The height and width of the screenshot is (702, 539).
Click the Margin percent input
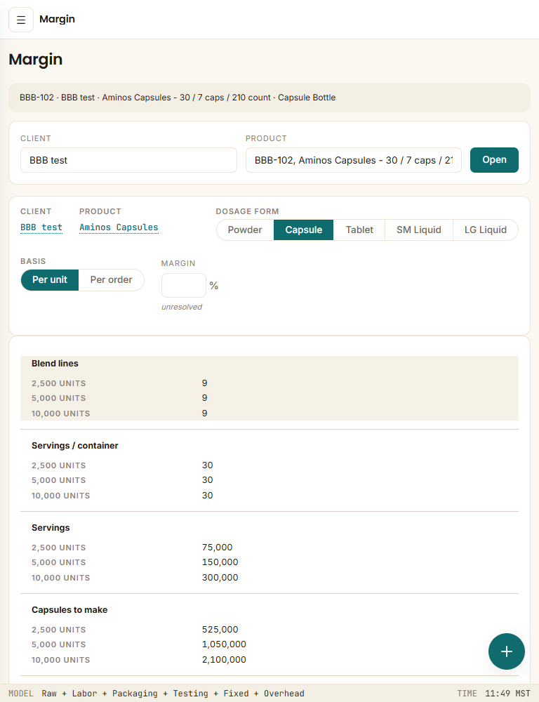point(184,285)
